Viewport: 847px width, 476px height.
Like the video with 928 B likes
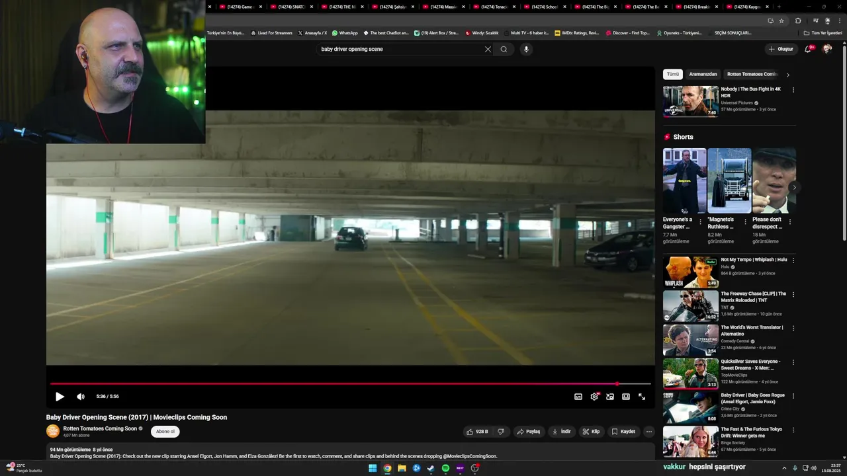coord(477,432)
